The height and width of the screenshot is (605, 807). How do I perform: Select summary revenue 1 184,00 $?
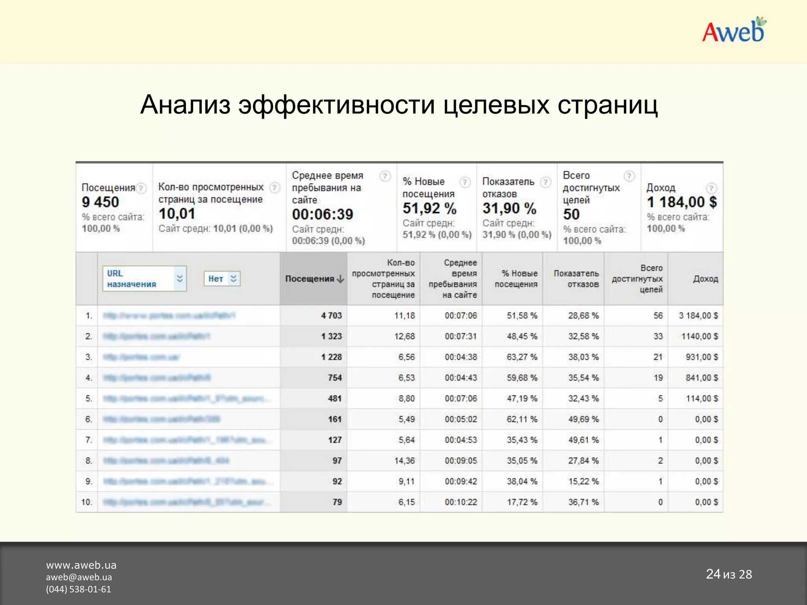682,202
